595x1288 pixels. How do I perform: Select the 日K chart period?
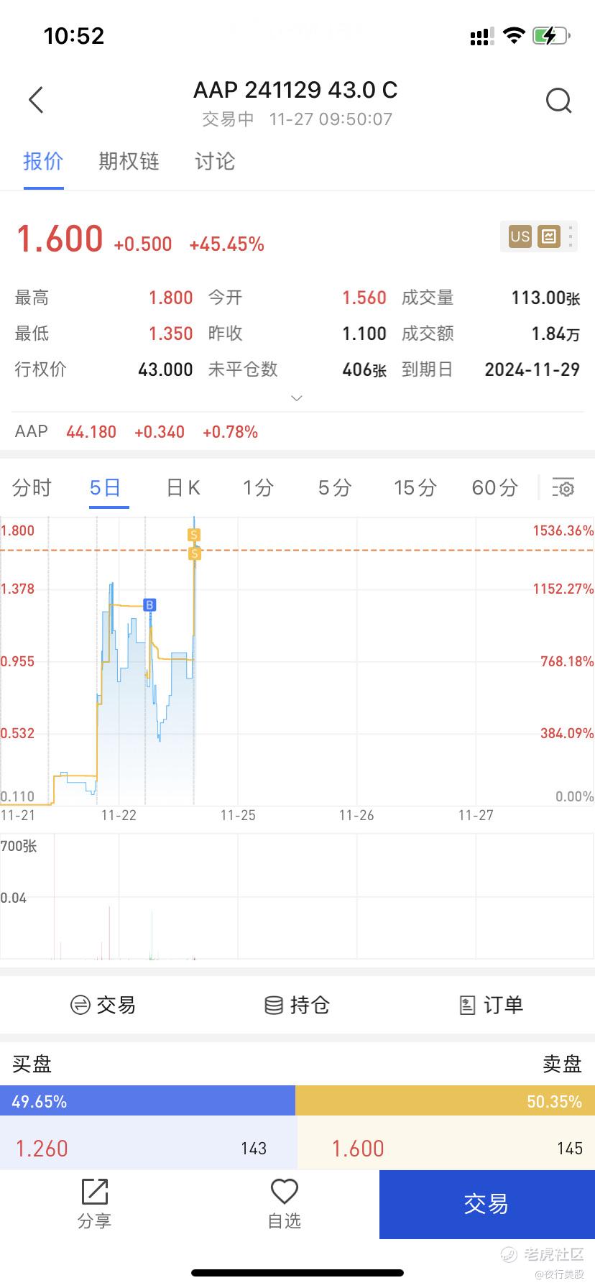click(183, 488)
